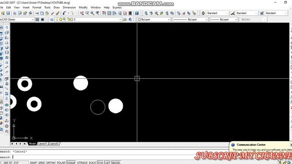Click the first-tab navigation arrow near Model tab

pos(12,143)
